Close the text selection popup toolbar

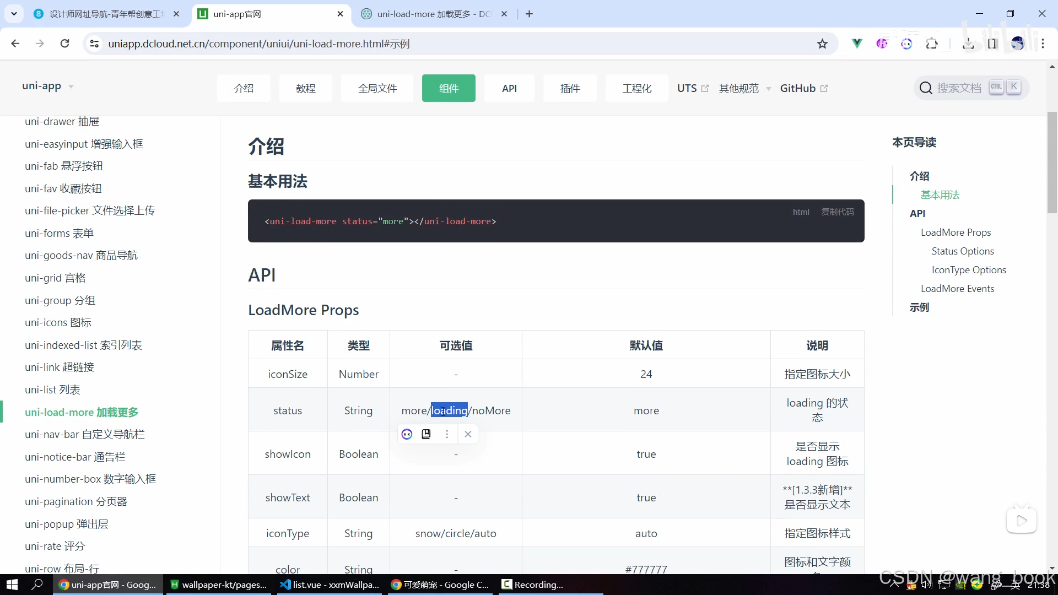pyautogui.click(x=468, y=434)
